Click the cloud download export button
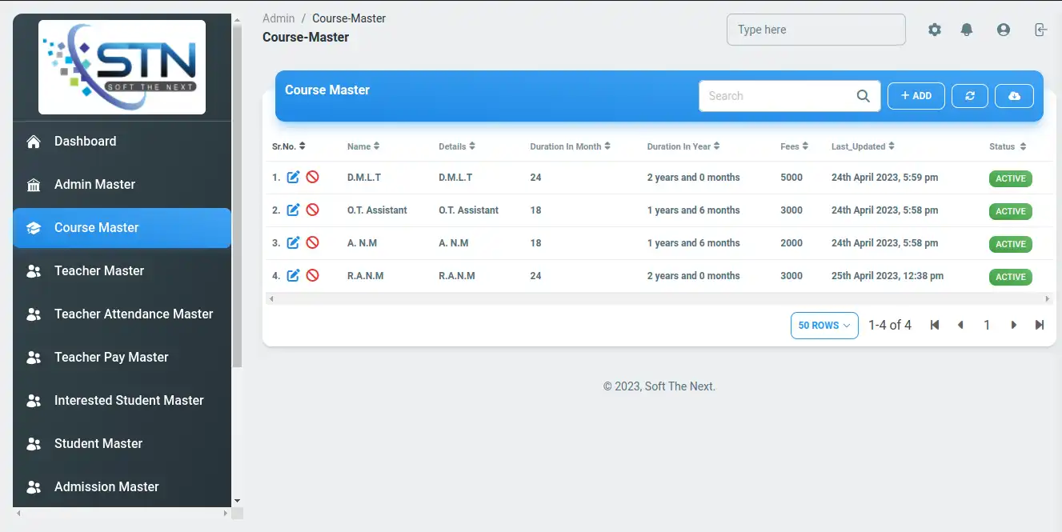Screen dimensions: 1062x532 (1014, 96)
